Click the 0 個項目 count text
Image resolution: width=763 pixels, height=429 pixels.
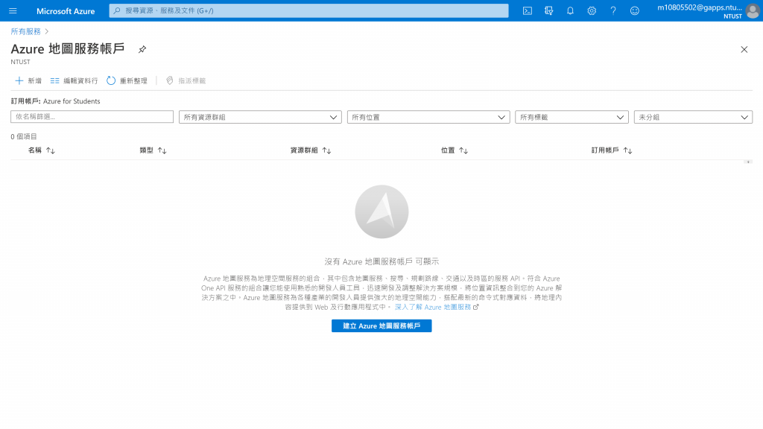[x=24, y=137]
